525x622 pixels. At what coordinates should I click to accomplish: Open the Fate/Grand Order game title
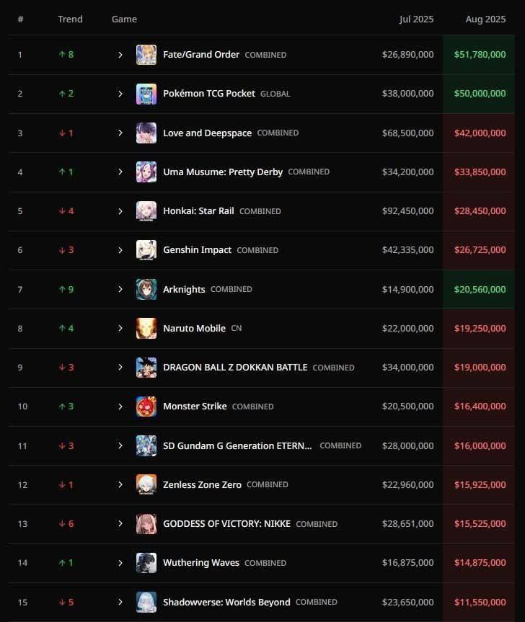201,55
